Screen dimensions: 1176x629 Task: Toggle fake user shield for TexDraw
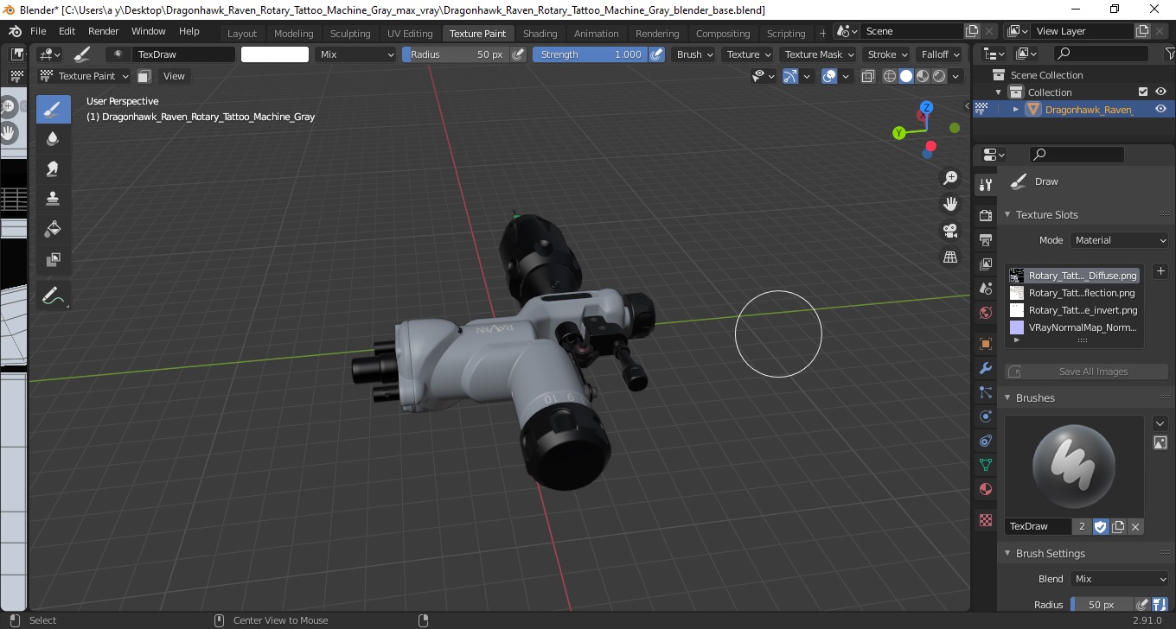[1101, 526]
